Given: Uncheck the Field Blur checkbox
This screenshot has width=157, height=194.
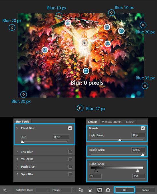Looking at the screenshot, I should (x=70, y=128).
